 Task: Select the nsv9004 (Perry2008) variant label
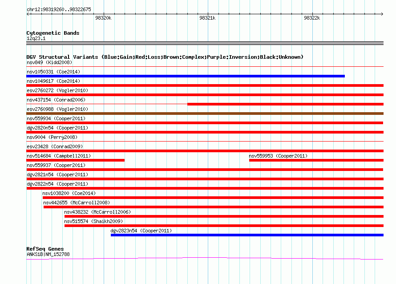pos(52,137)
